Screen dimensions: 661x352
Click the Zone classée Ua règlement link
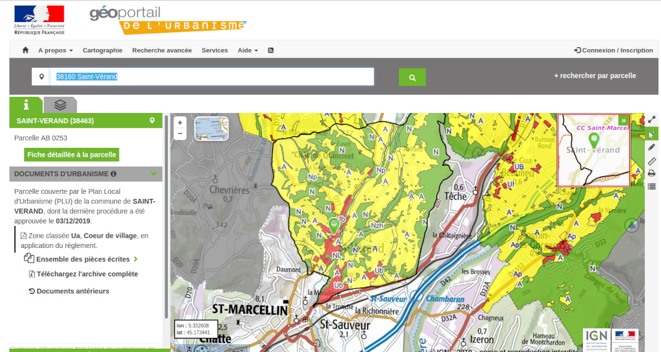[x=85, y=241]
